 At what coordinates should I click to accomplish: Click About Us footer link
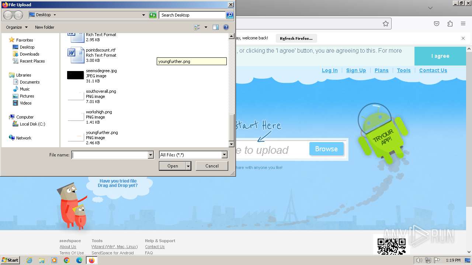click(x=68, y=247)
